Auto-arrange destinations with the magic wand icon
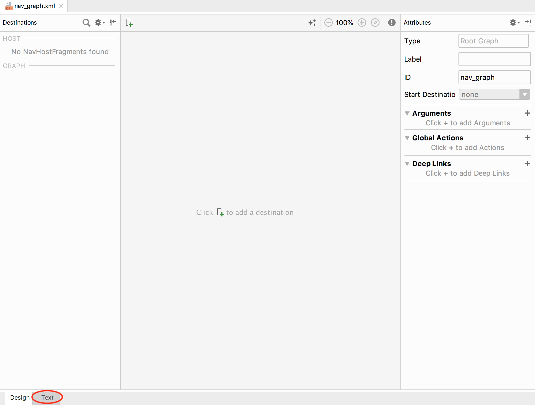 [312, 22]
